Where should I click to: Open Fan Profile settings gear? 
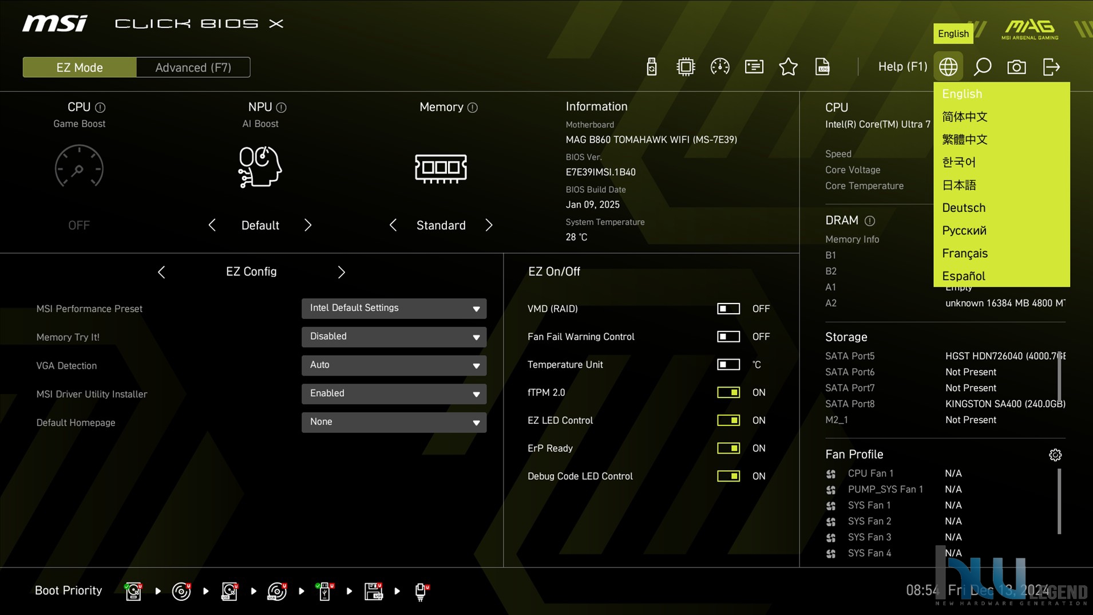(1055, 455)
